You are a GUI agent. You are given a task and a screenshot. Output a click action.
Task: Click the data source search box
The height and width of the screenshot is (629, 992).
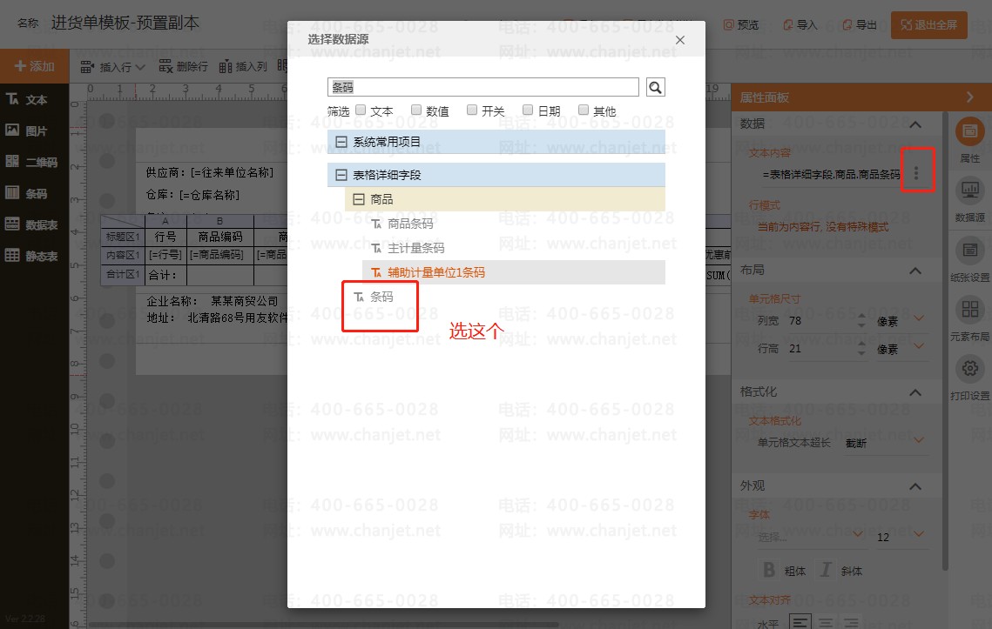[x=483, y=87]
